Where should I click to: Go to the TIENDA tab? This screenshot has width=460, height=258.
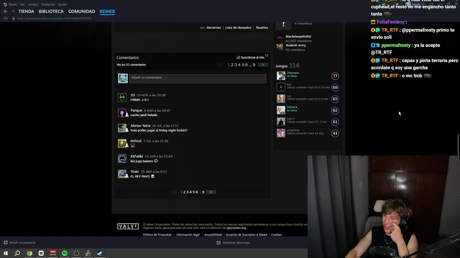pyautogui.click(x=26, y=11)
